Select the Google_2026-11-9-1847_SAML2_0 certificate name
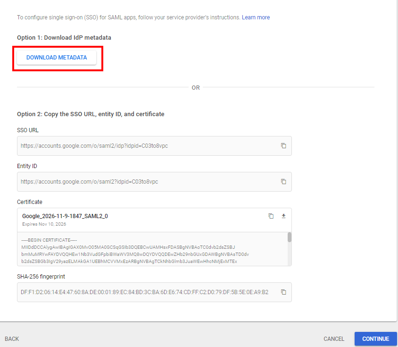The image size is (398, 347). (65, 216)
